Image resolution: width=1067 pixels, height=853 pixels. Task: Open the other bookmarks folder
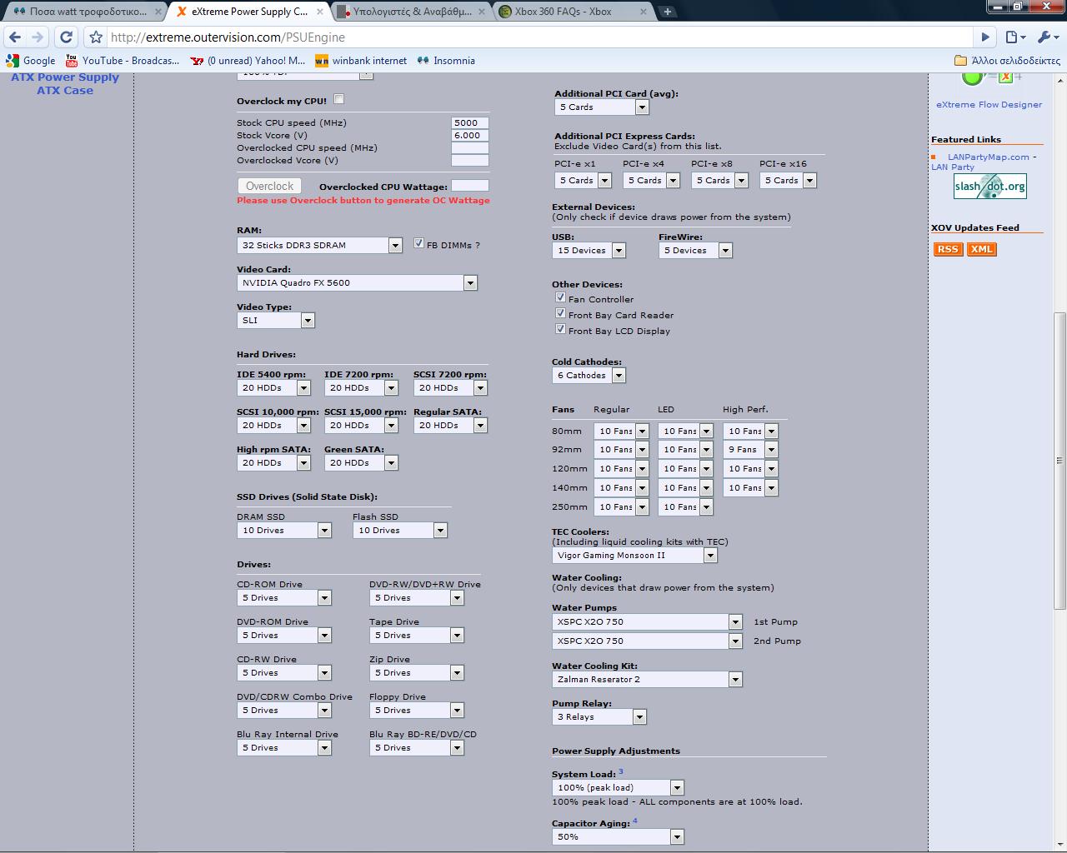click(1008, 60)
